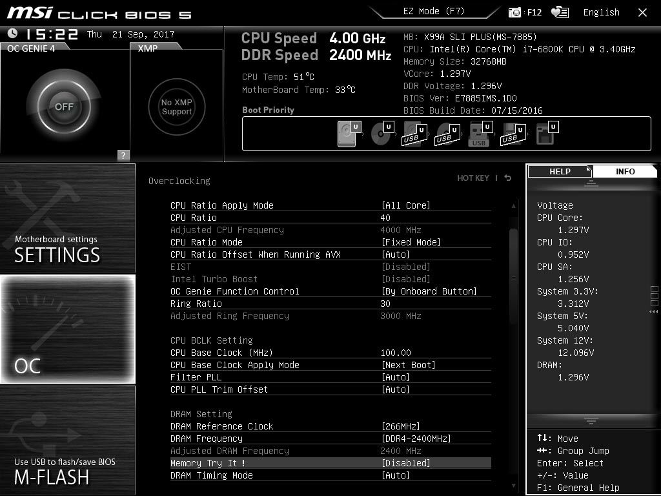This screenshot has width=661, height=496.
Task: Click the clock icon beside the time
Action: (x=13, y=34)
